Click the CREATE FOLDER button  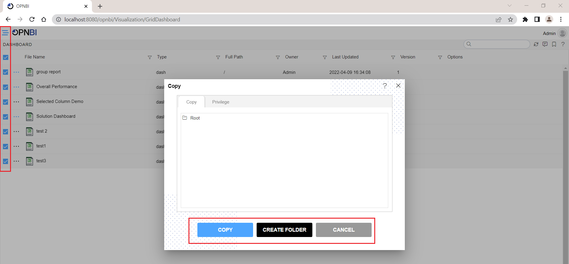click(x=284, y=230)
